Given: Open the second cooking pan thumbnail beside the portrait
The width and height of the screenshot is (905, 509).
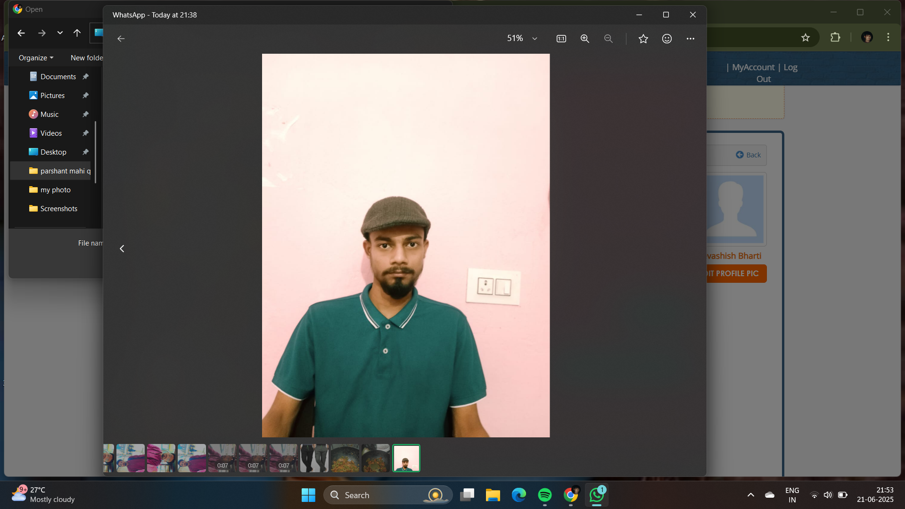Looking at the screenshot, I should coord(376,458).
